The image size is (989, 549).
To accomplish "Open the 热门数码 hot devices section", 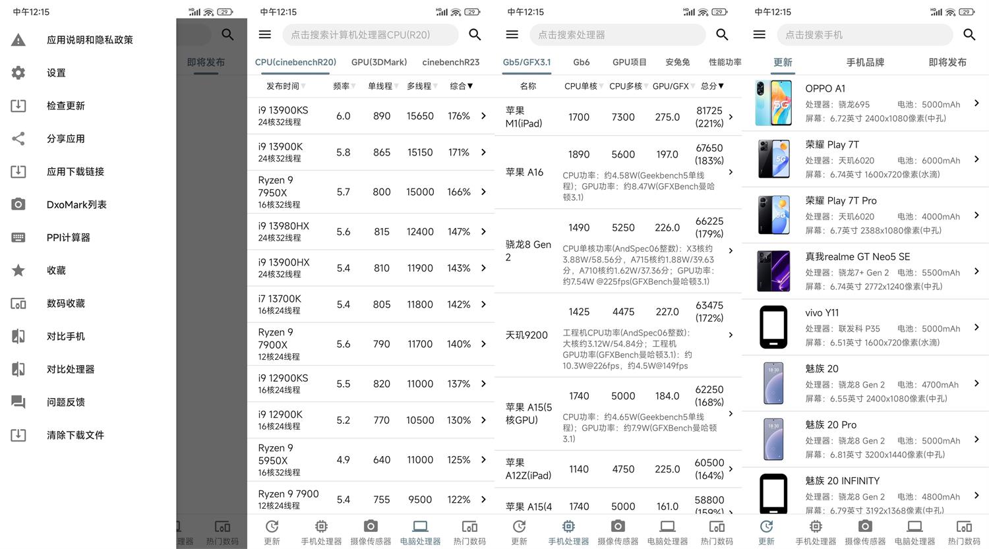I will 469,531.
